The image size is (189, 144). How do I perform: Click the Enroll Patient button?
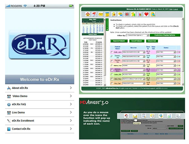pos(137,41)
